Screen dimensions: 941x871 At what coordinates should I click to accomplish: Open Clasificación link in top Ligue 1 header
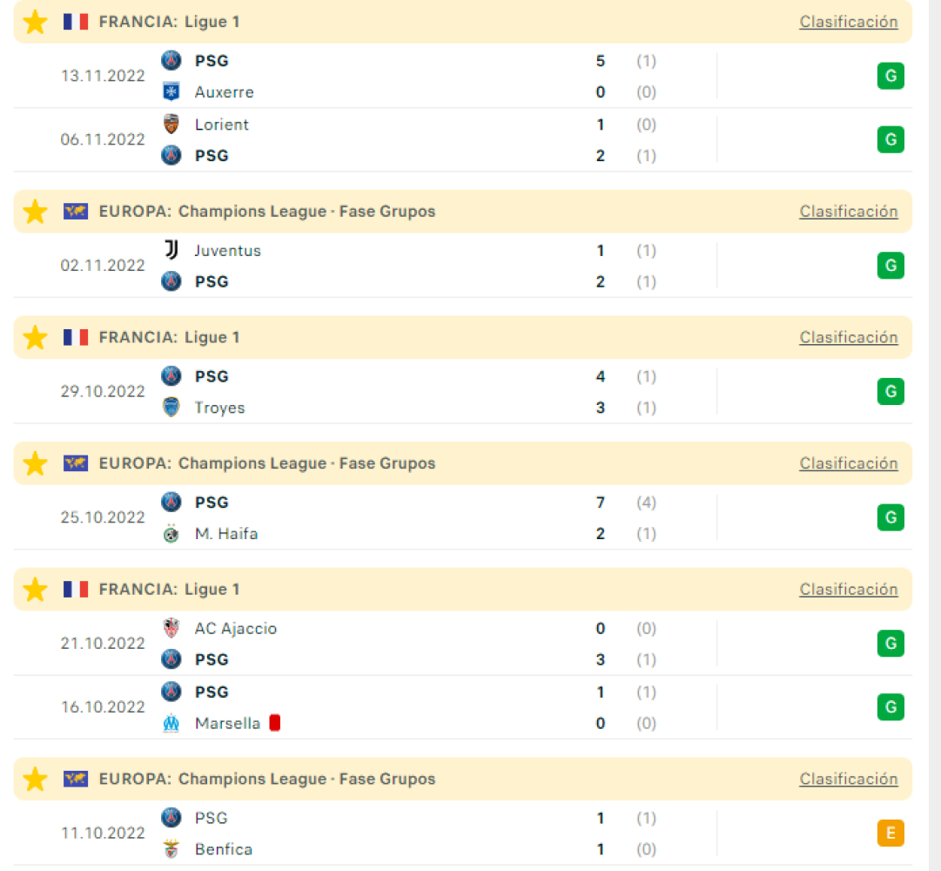point(849,22)
